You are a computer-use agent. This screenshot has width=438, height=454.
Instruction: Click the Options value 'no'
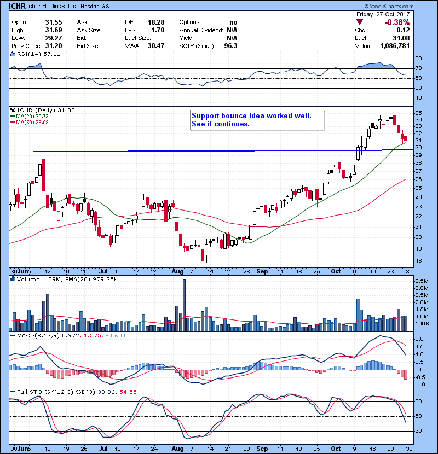pyautogui.click(x=233, y=22)
